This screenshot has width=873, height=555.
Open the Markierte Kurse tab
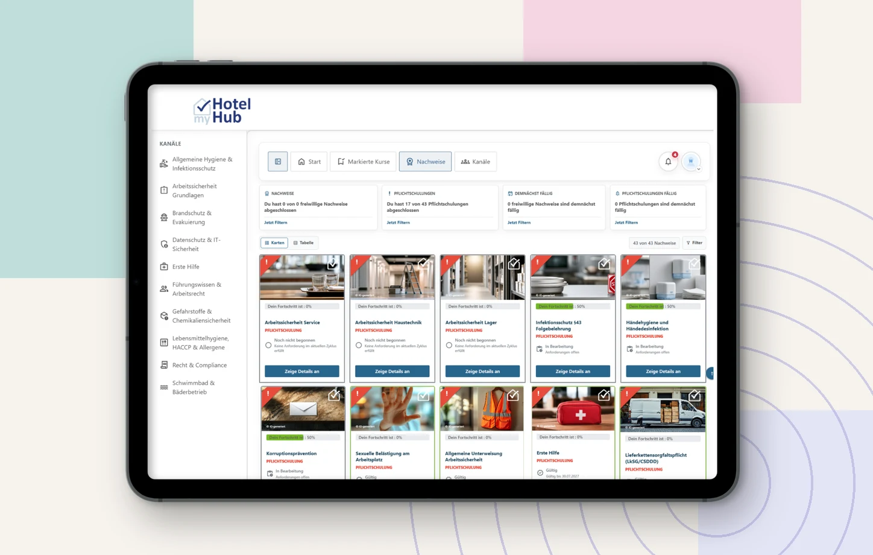pos(364,162)
